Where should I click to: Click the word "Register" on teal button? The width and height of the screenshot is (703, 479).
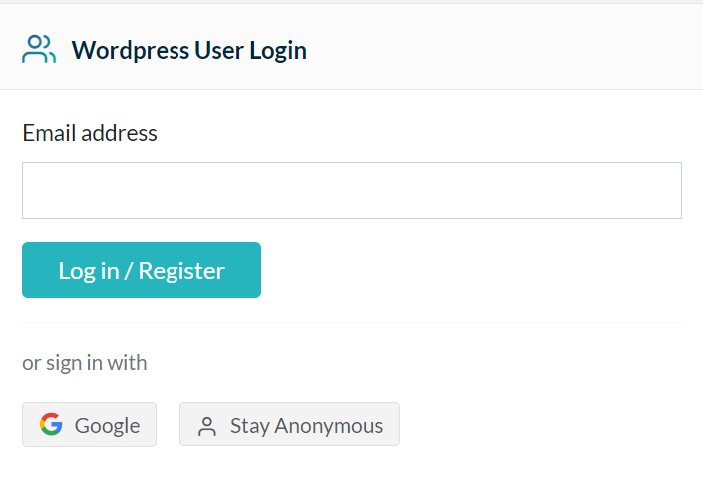point(181,270)
